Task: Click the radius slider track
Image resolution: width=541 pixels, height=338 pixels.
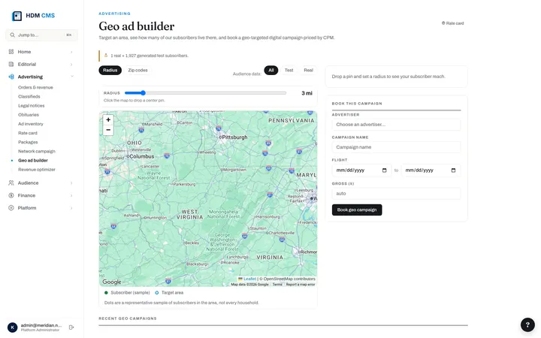Action: pos(205,93)
